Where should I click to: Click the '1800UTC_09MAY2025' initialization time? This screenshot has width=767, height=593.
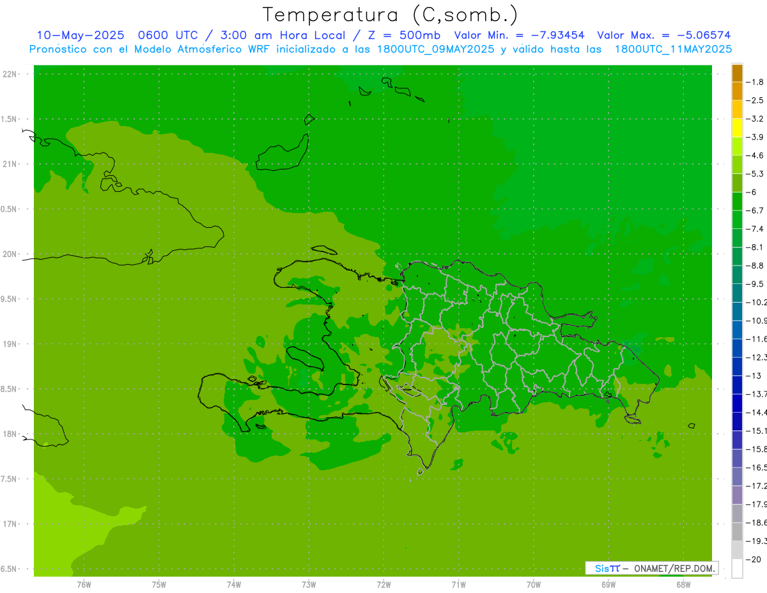point(435,49)
